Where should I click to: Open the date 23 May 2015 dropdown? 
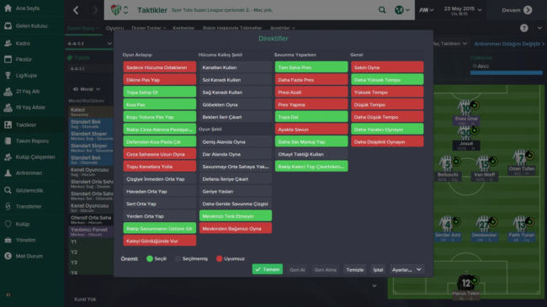coord(463,10)
